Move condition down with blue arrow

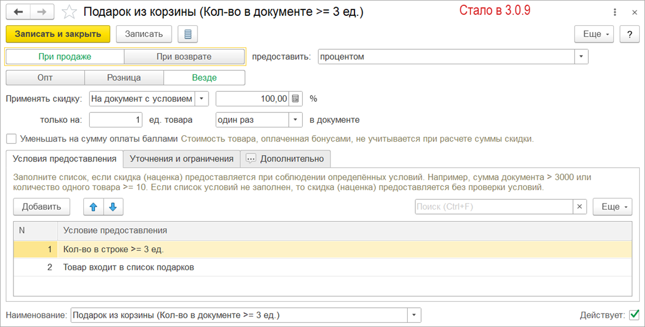[113, 206]
